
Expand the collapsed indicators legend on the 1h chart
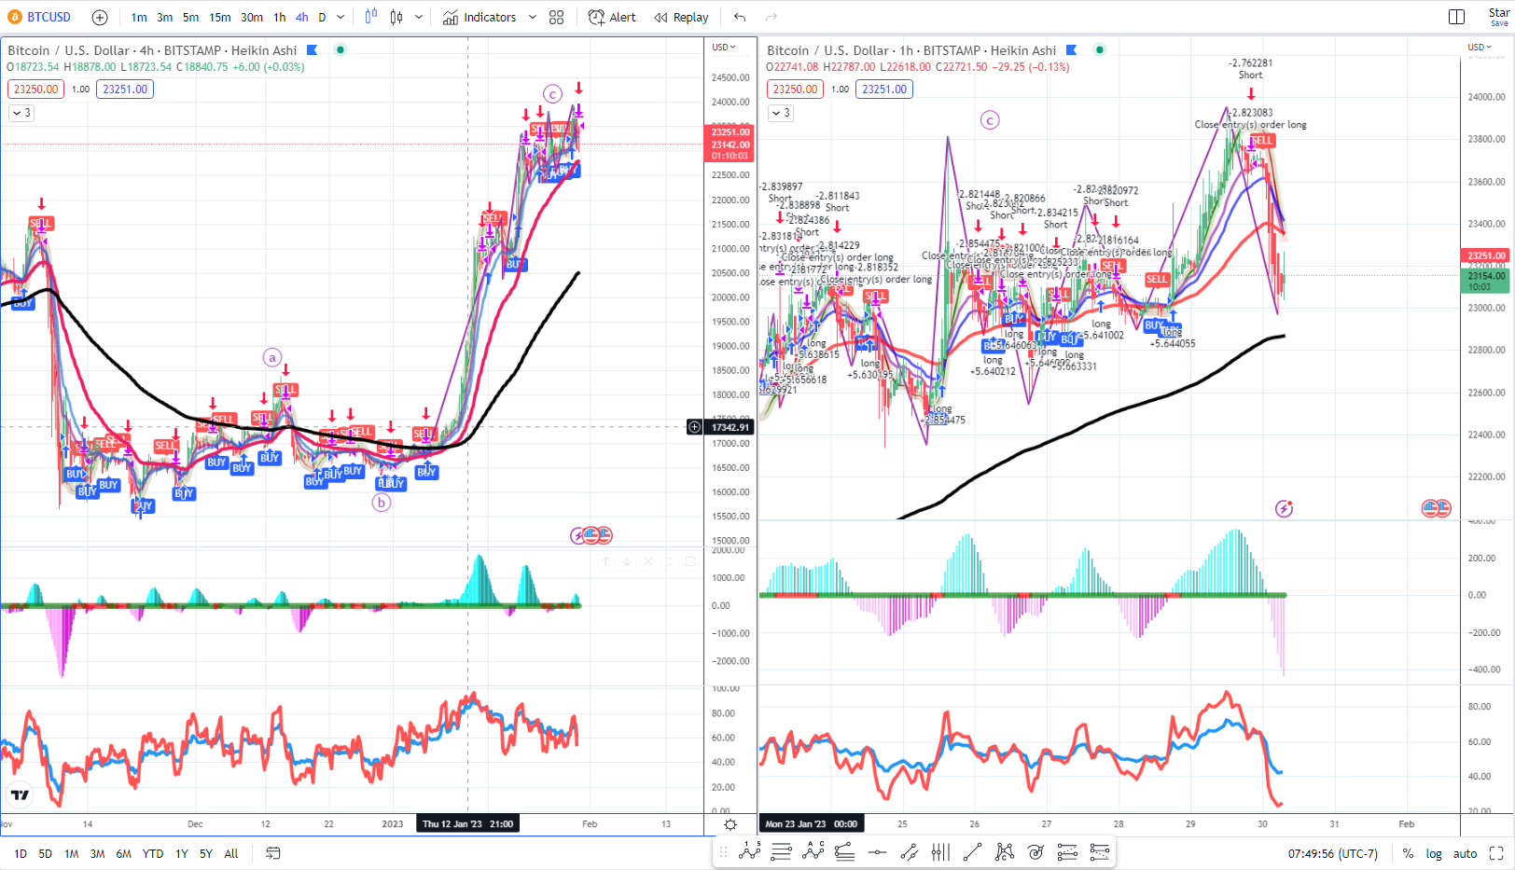tap(781, 113)
